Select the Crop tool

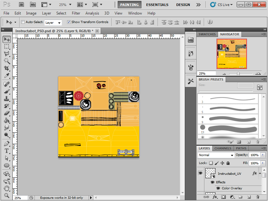click(x=7, y=68)
